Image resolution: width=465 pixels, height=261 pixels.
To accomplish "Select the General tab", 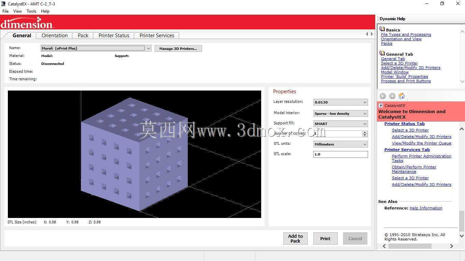I will pos(22,36).
